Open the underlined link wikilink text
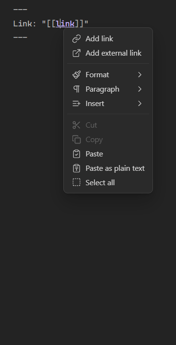The image size is (176, 345). click(65, 24)
